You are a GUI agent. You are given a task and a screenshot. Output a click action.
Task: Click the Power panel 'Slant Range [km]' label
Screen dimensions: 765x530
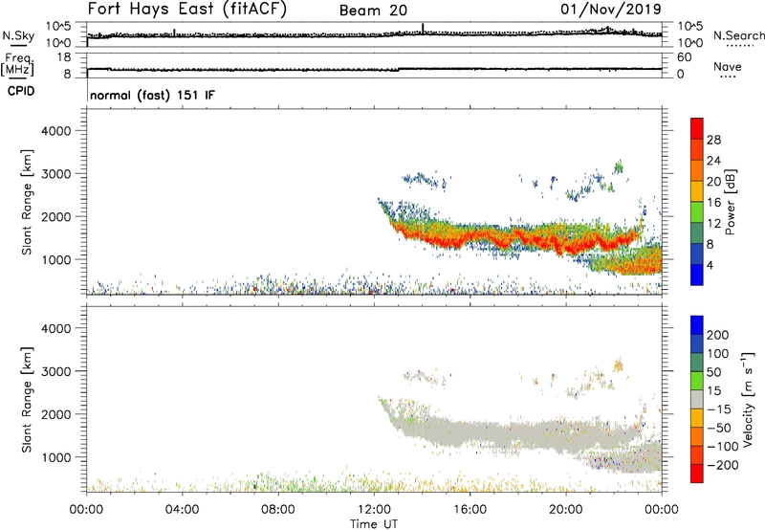tap(27, 202)
